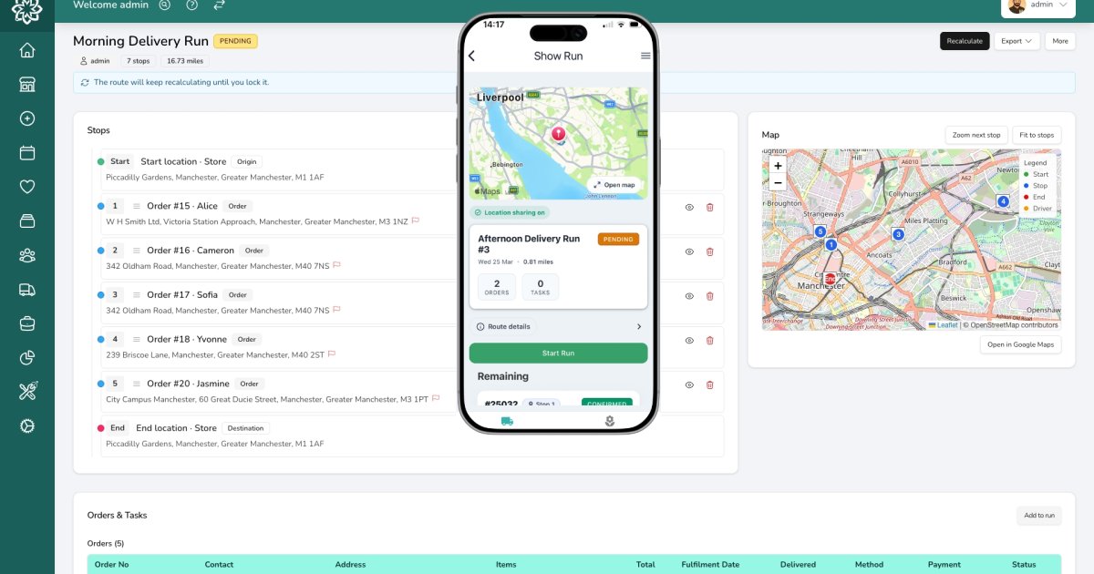This screenshot has width=1094, height=574.
Task: Click the drag handle for Order #16 Cameron
Action: pos(137,251)
